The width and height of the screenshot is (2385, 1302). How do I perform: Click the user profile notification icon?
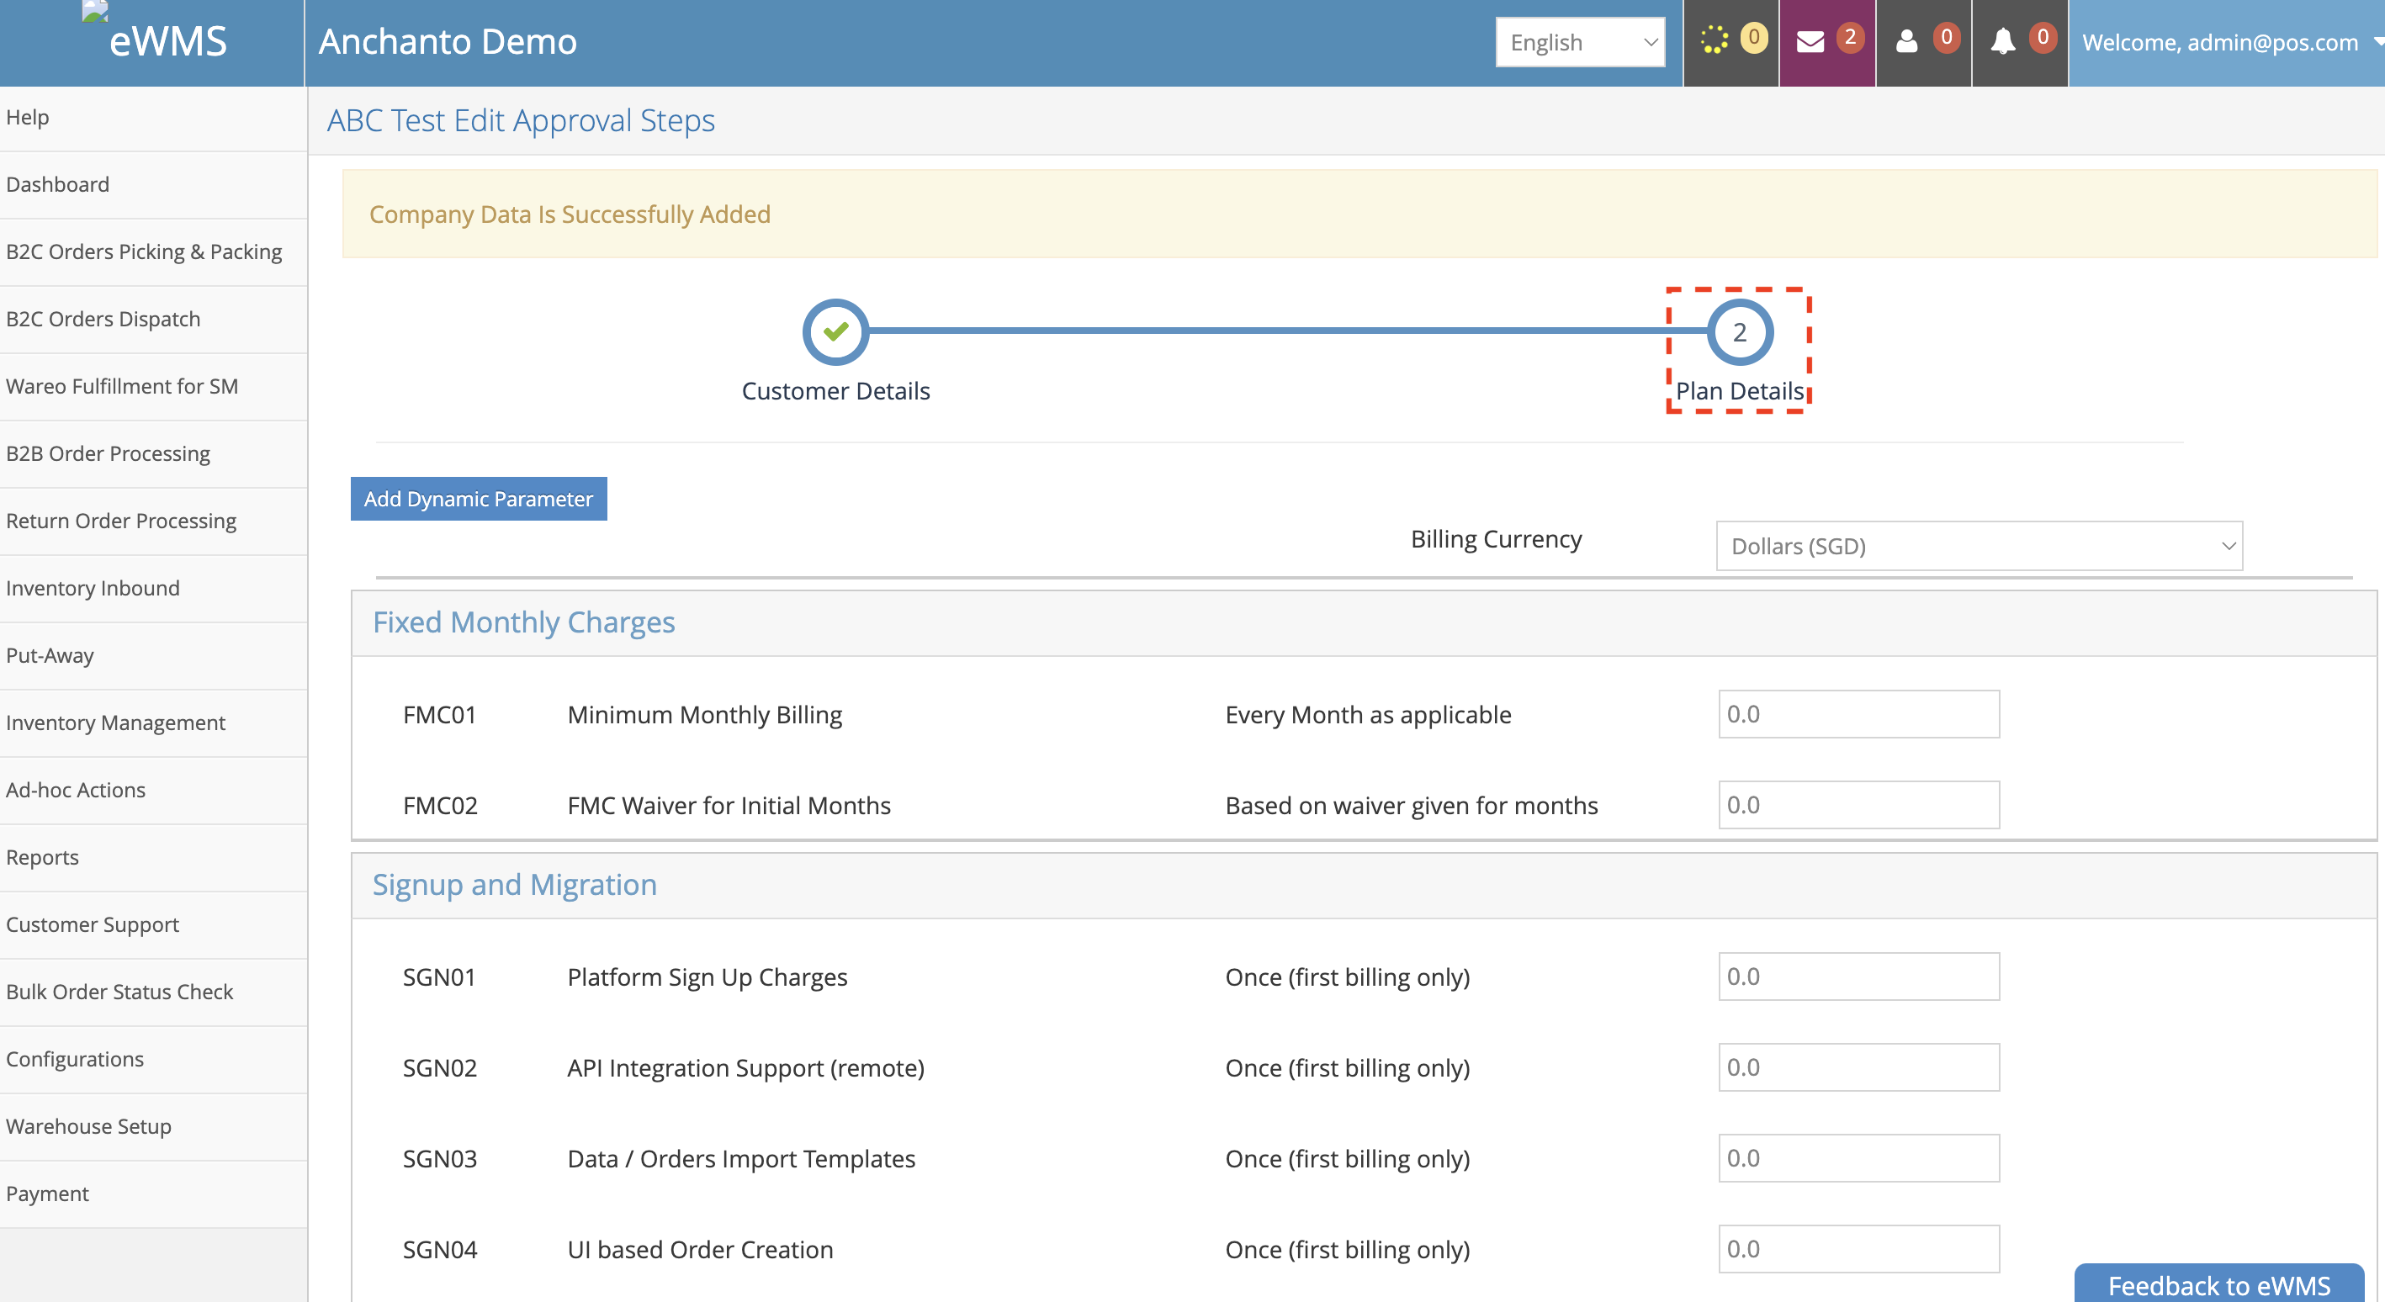[x=1907, y=42]
